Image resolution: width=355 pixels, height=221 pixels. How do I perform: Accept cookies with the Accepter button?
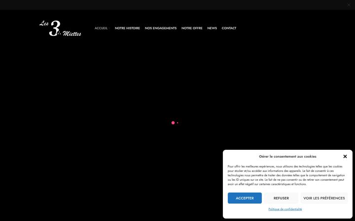(245, 198)
